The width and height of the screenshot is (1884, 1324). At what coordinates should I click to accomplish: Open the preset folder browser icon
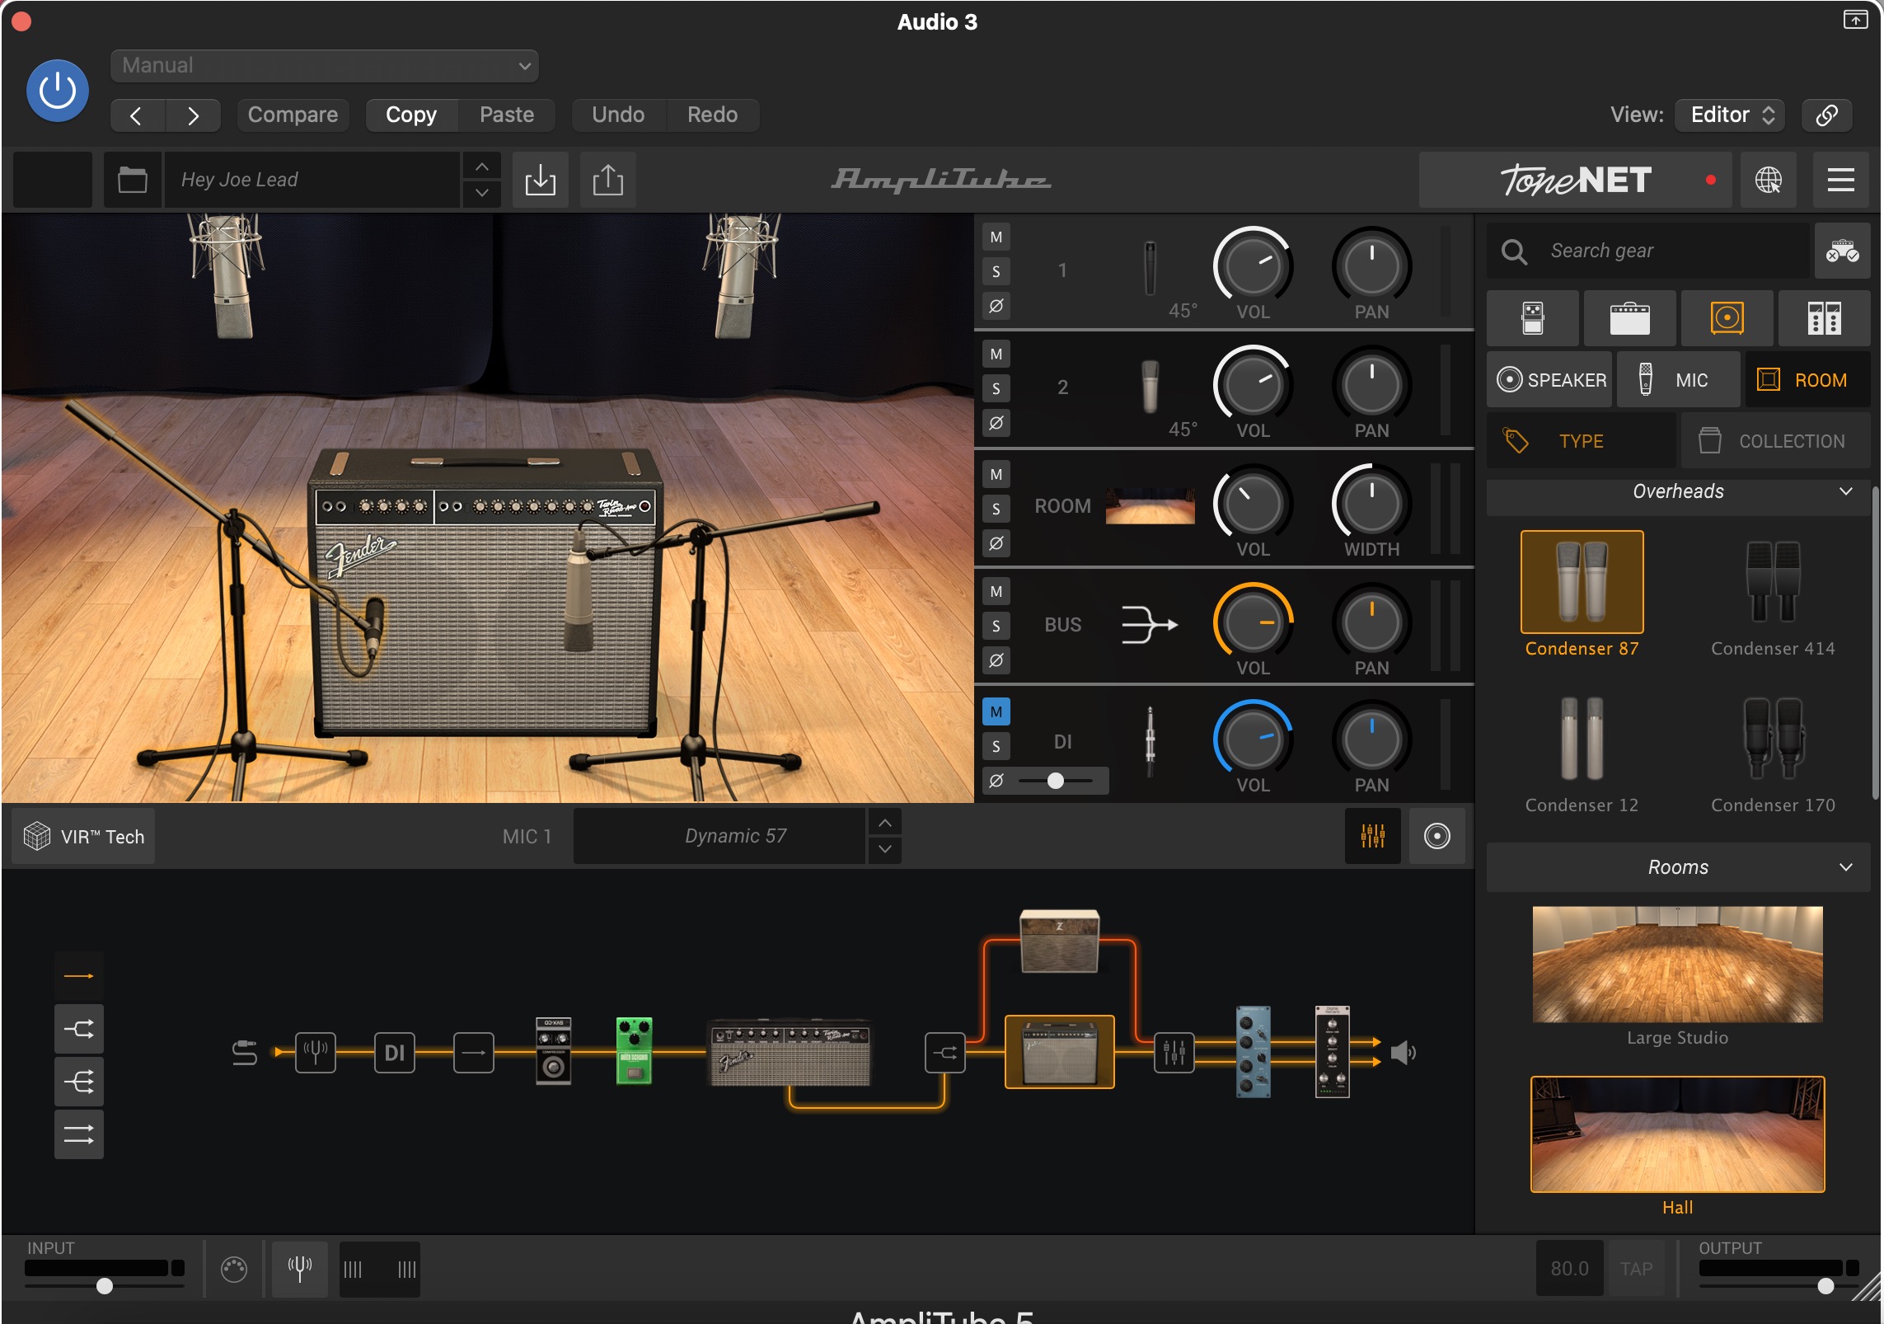point(132,180)
